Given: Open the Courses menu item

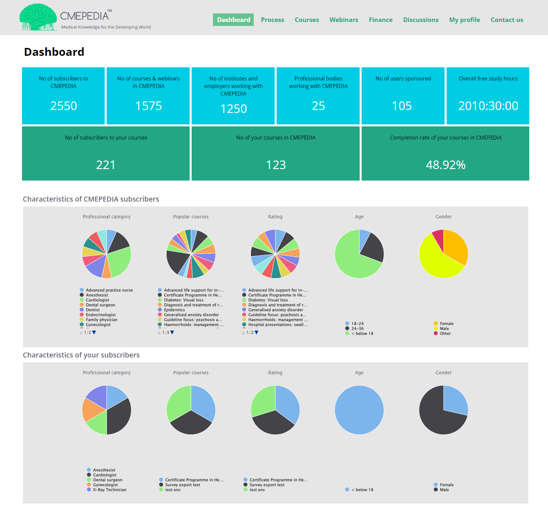Looking at the screenshot, I should pos(307,20).
